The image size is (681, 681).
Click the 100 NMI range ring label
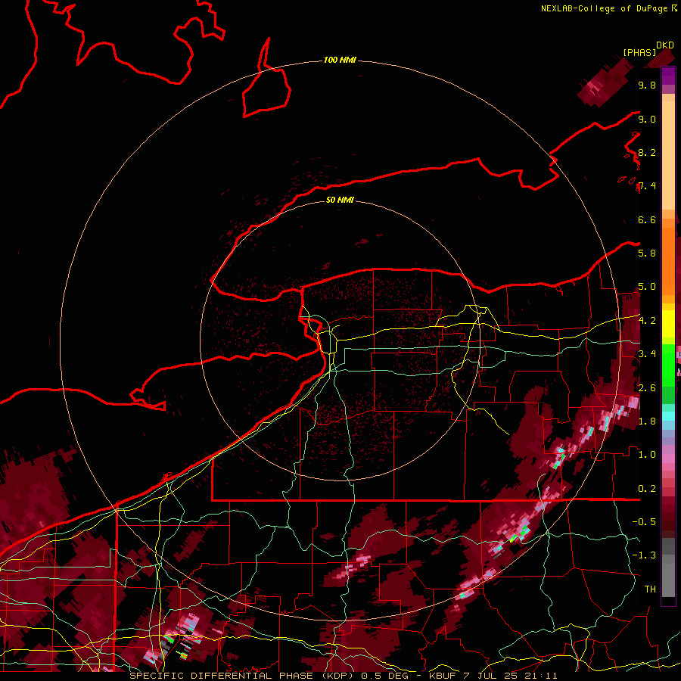(x=340, y=60)
